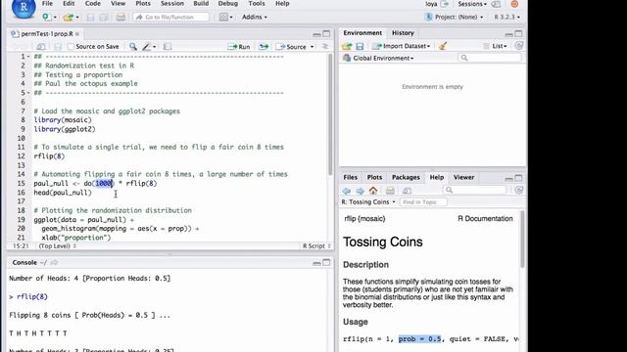Click the code tools wand icon
The height and width of the screenshot is (352, 627).
coord(146,47)
